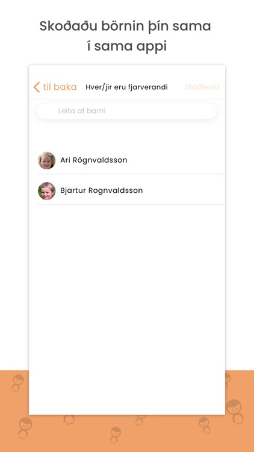Tap the "til baka" back link
Screen dimensions: 254x452
click(x=60, y=87)
